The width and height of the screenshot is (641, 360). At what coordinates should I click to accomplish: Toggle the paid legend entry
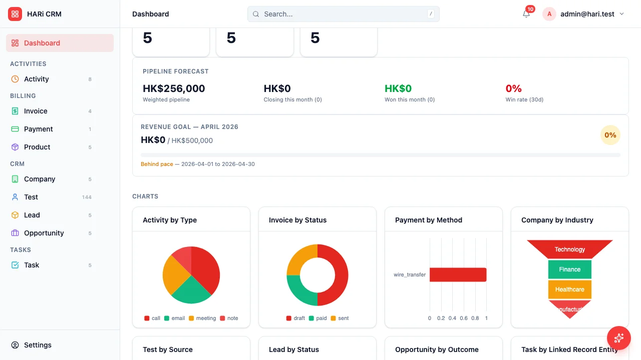pyautogui.click(x=317, y=318)
